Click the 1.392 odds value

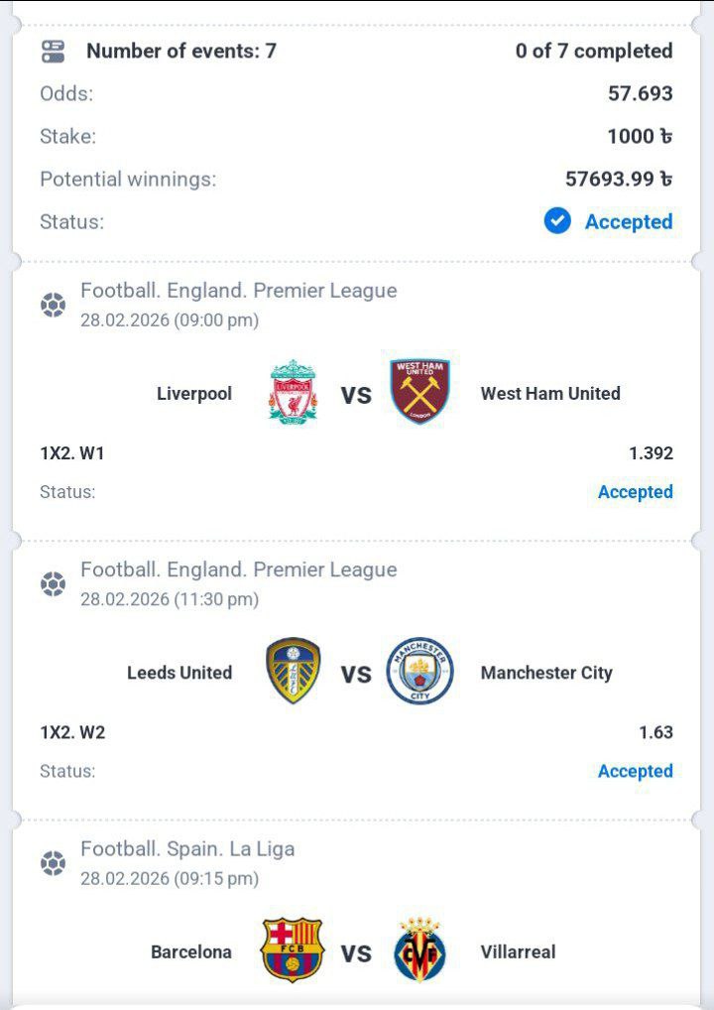[651, 453]
